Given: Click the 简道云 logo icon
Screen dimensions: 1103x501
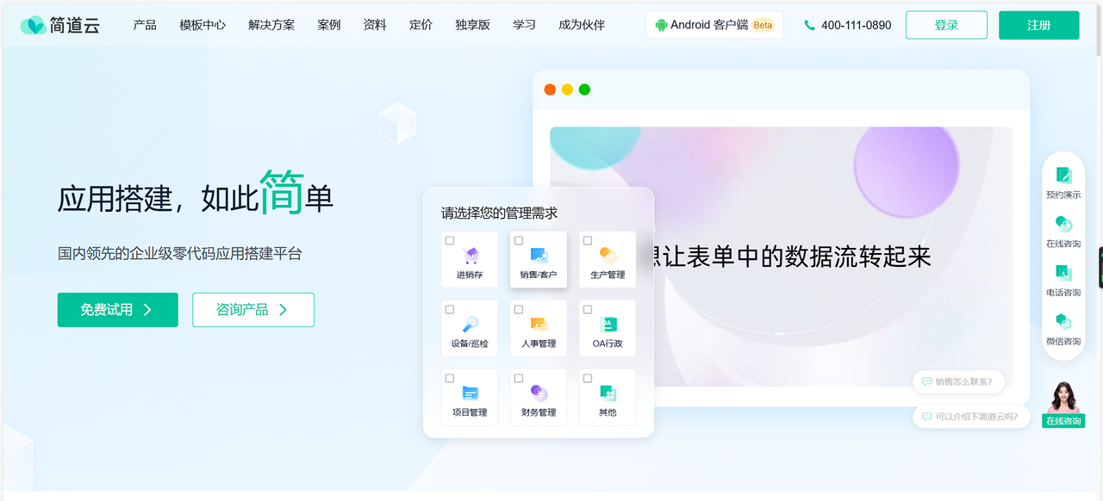Looking at the screenshot, I should [x=33, y=25].
